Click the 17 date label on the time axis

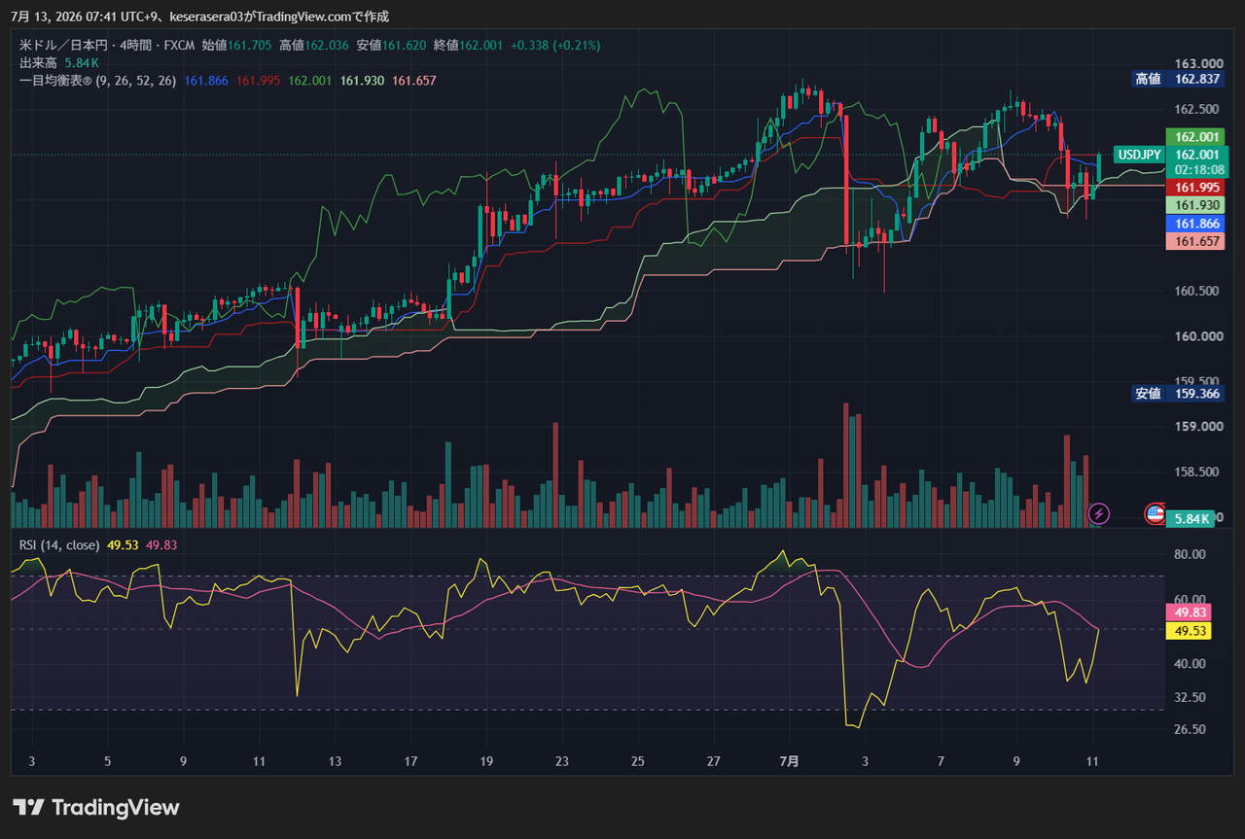point(410,761)
